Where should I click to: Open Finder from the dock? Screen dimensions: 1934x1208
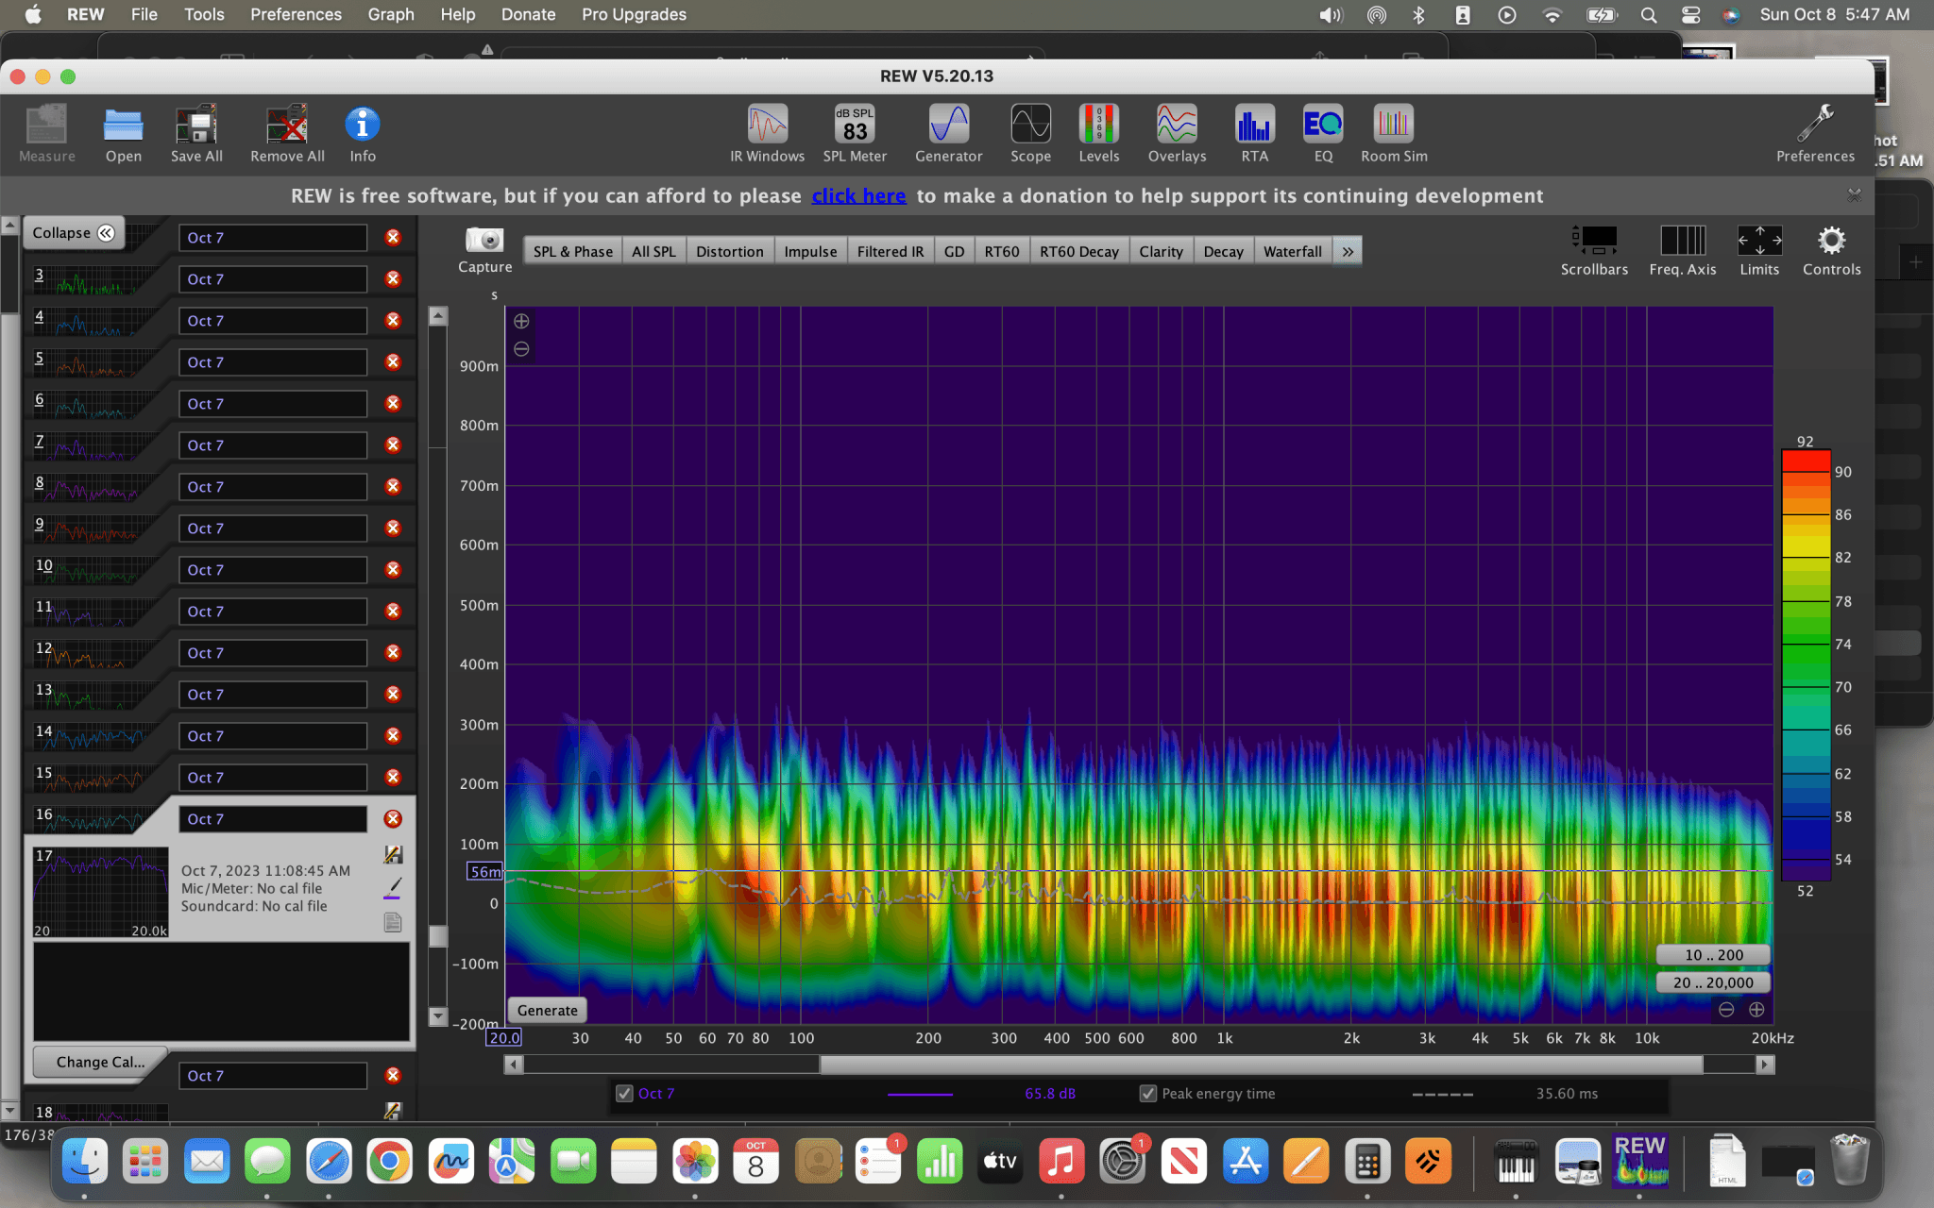[x=85, y=1161]
